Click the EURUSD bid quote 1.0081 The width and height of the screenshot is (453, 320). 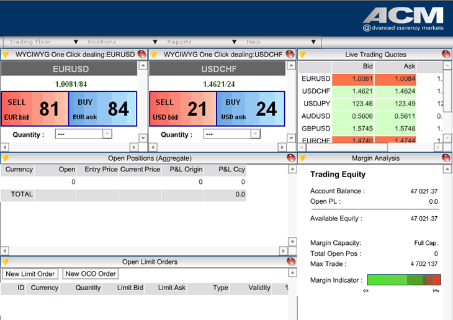pos(352,79)
